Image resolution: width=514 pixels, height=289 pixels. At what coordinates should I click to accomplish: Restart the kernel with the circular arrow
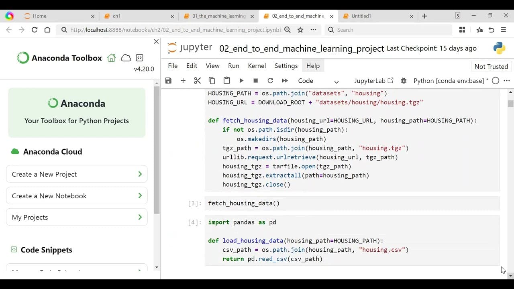pos(270,81)
